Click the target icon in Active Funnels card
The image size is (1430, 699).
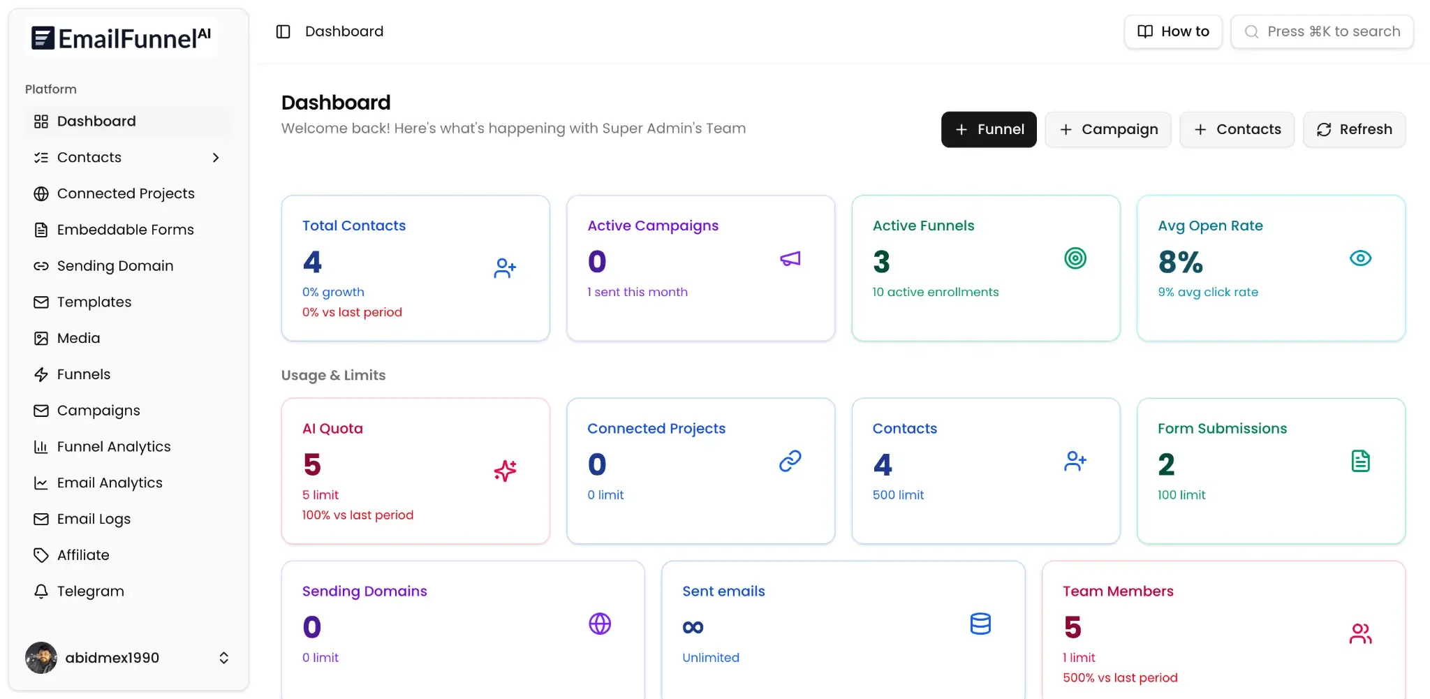pyautogui.click(x=1075, y=258)
